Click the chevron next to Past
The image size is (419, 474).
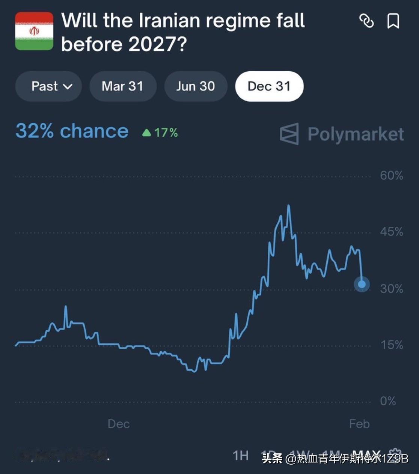pos(68,87)
